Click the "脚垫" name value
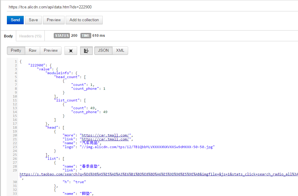 86,193
